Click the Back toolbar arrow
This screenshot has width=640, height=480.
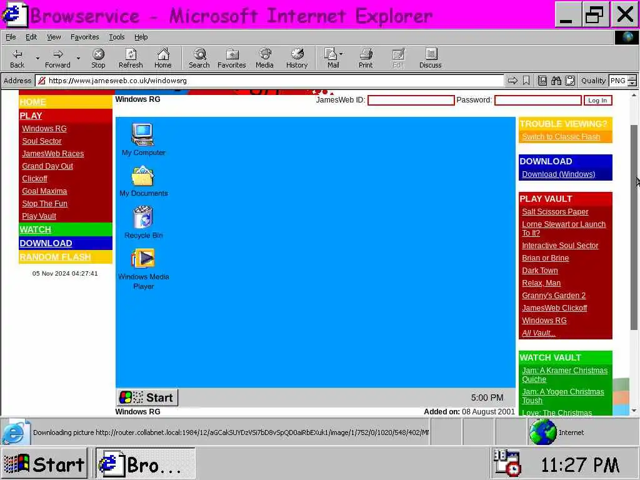(17, 58)
